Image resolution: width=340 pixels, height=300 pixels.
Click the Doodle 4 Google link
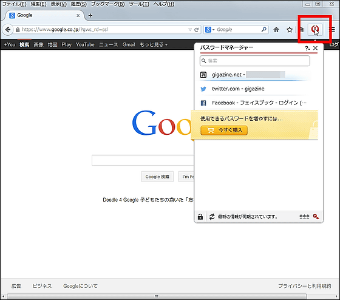148,200
